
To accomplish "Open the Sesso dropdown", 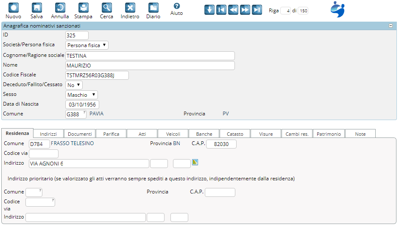I will coord(81,95).
